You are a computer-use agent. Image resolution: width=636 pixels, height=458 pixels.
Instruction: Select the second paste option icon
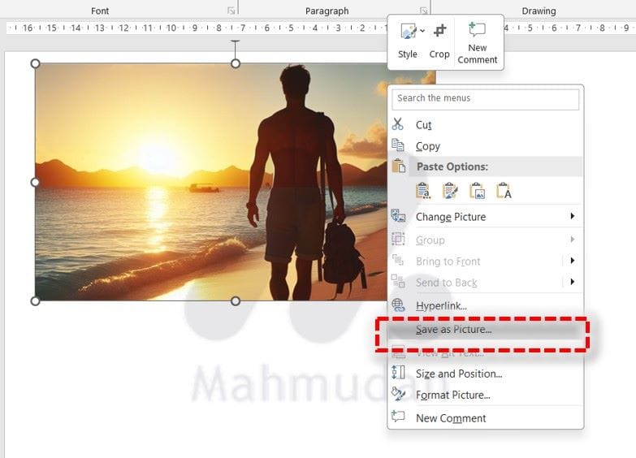point(450,191)
